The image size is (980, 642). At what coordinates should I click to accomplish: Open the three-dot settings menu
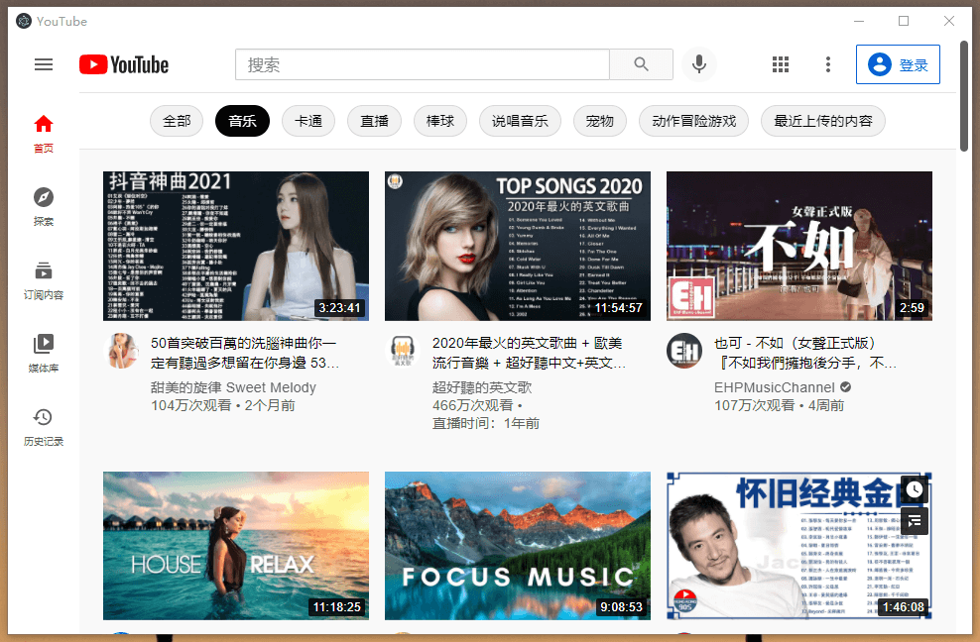point(828,64)
